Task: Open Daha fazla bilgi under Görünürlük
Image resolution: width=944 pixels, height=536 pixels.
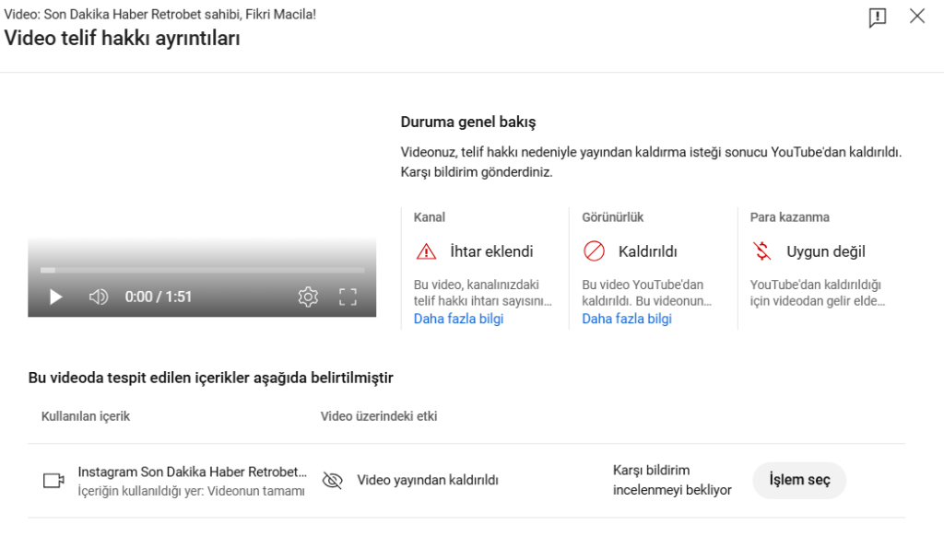Action: (x=627, y=319)
